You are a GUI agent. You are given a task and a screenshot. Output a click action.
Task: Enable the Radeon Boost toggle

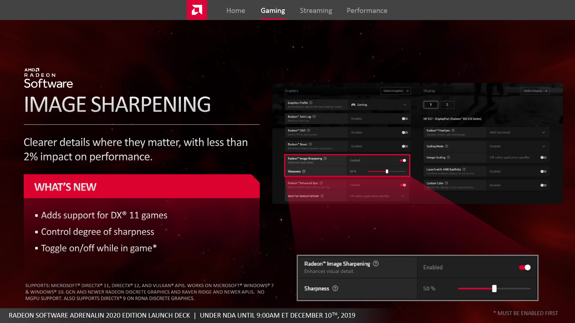[x=405, y=146]
